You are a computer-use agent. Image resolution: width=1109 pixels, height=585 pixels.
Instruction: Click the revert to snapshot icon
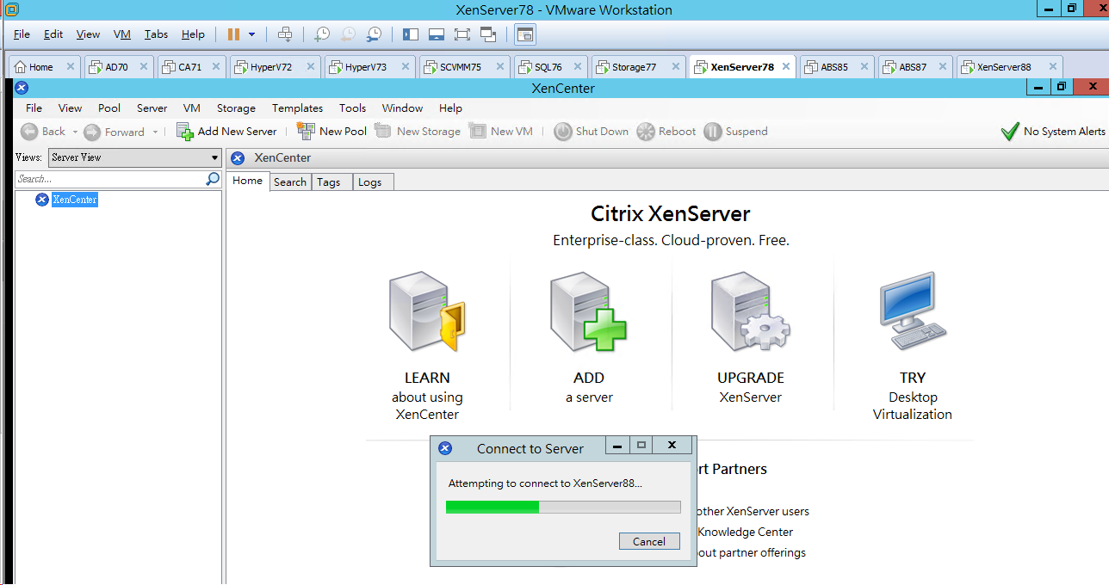coord(348,34)
